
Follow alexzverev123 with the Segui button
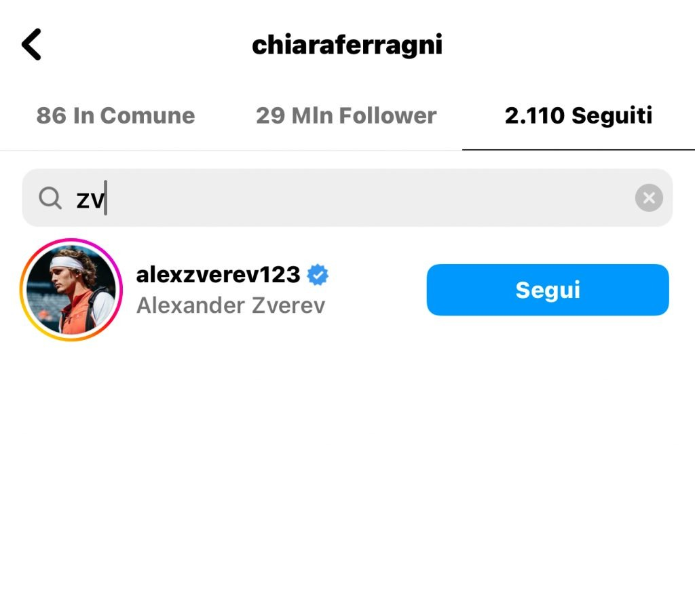click(x=548, y=290)
